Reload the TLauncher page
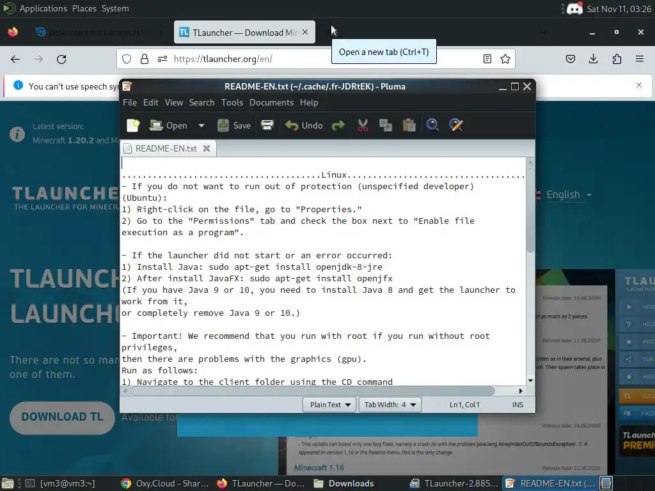655x491 pixels. pyautogui.click(x=61, y=59)
